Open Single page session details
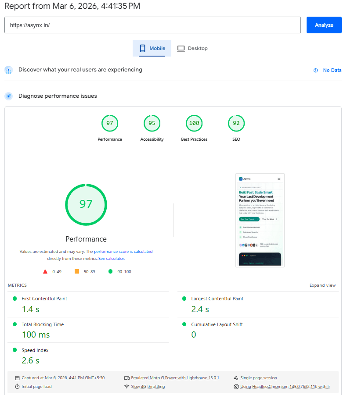The height and width of the screenshot is (395, 347). (258, 378)
